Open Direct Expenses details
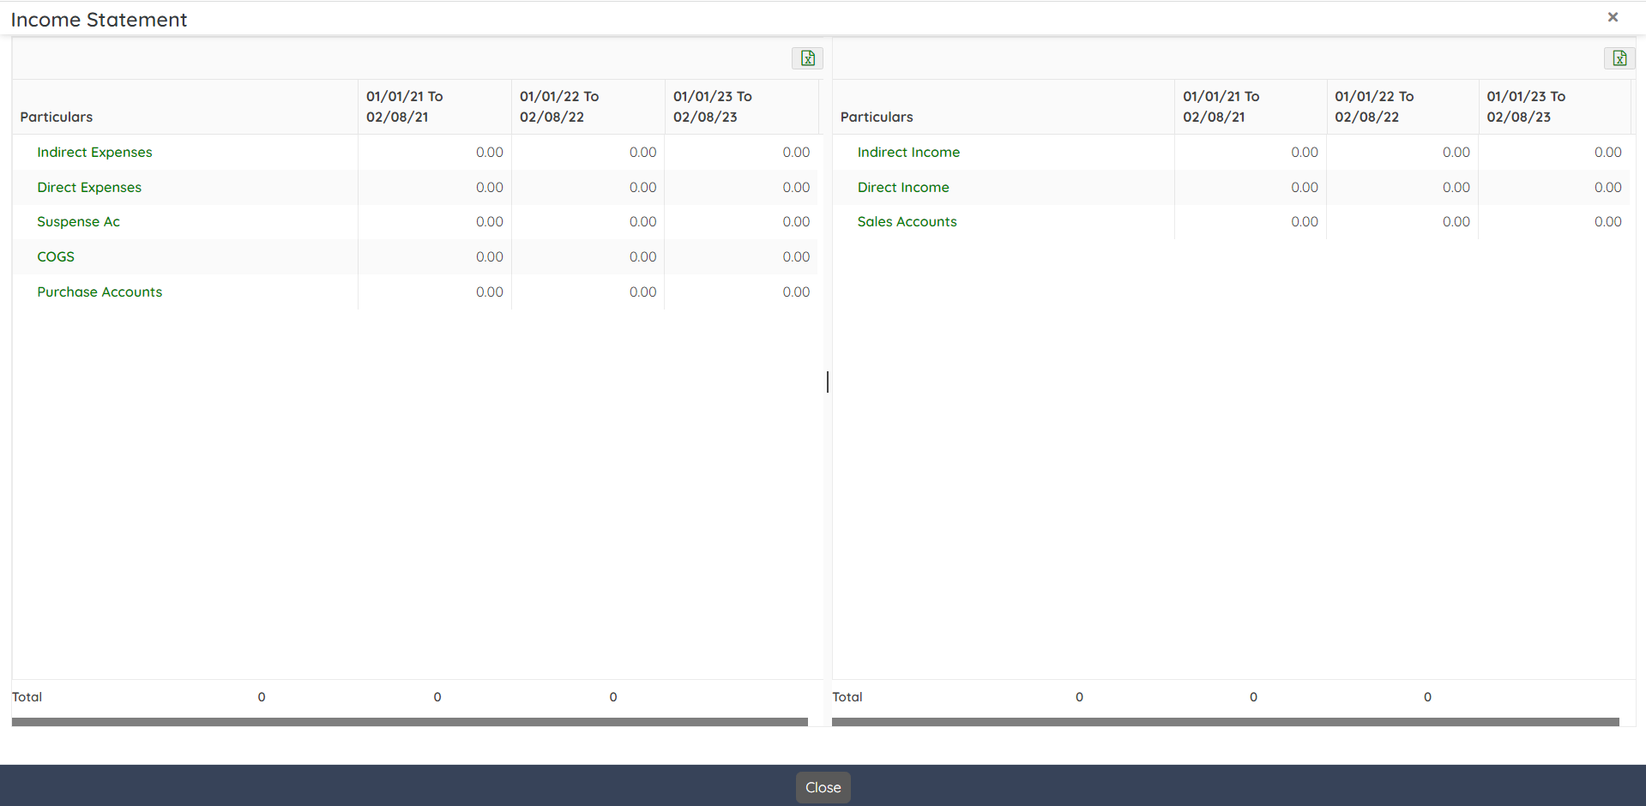The width and height of the screenshot is (1646, 806). click(89, 188)
